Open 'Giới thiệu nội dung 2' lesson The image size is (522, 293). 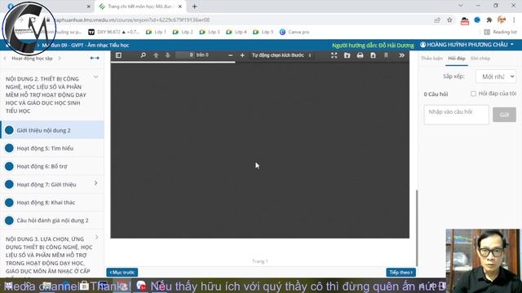point(52,130)
